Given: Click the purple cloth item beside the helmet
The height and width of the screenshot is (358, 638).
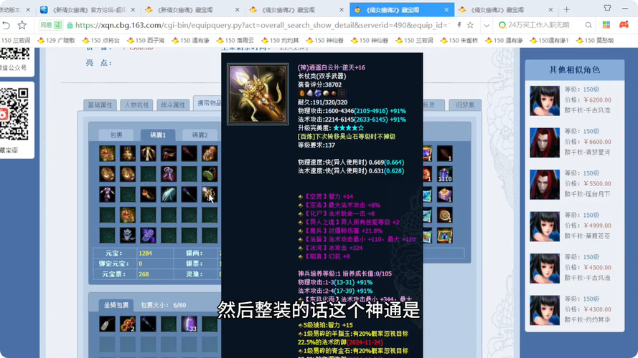Looking at the screenshot, I should tap(148, 236).
